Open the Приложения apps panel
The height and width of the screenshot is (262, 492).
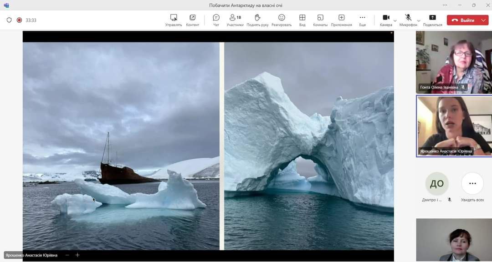click(x=341, y=20)
